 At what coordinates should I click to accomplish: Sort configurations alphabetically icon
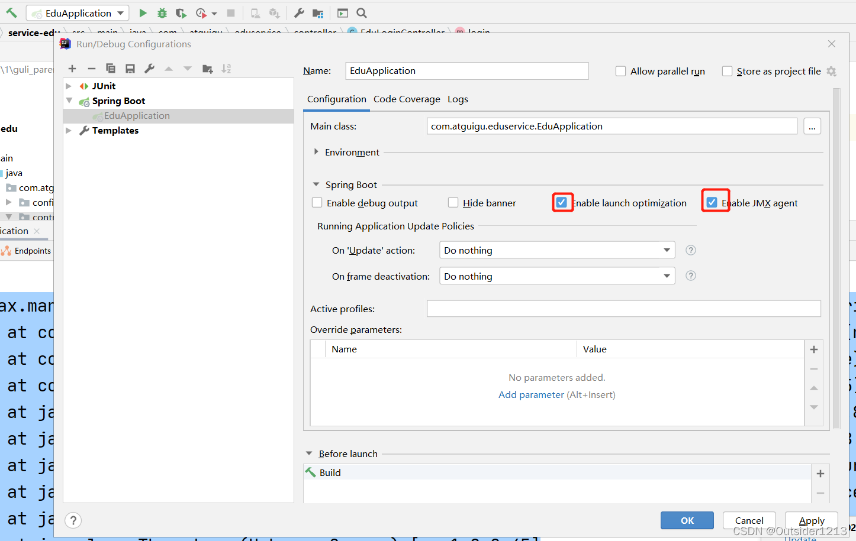pos(226,69)
